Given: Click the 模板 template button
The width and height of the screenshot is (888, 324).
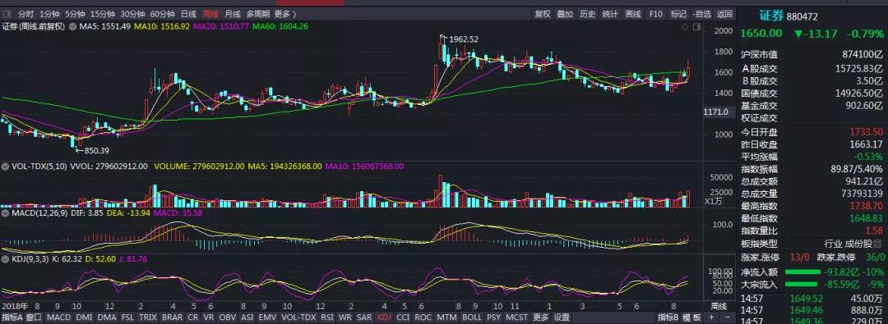Looking at the screenshot, I should click(691, 317).
